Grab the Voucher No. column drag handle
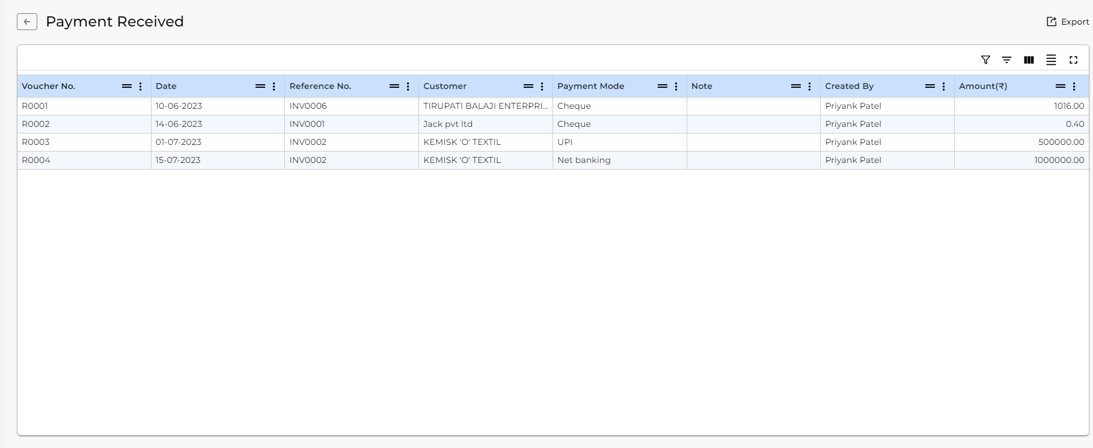The height and width of the screenshot is (448, 1093). [x=127, y=86]
